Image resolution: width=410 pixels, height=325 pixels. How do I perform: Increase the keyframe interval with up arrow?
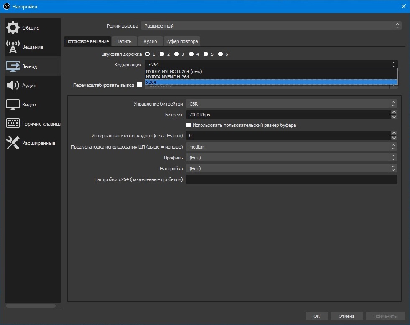click(x=394, y=134)
